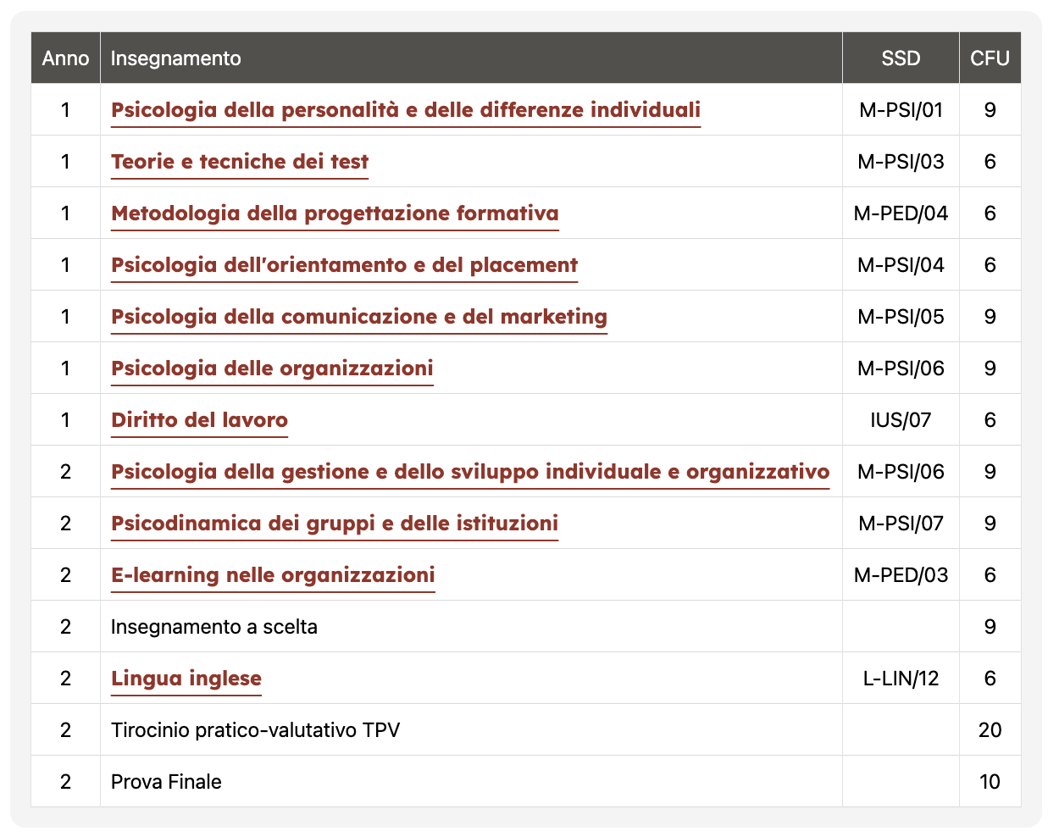Select the M-PSI/07 SSD cell
The height and width of the screenshot is (837, 1059).
[x=901, y=524]
